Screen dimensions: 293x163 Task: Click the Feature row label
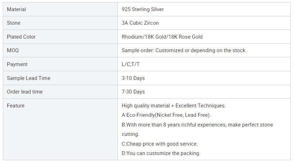click(16, 106)
